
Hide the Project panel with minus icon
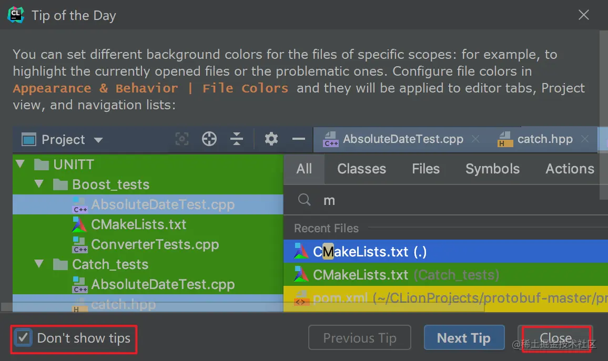[x=299, y=139]
